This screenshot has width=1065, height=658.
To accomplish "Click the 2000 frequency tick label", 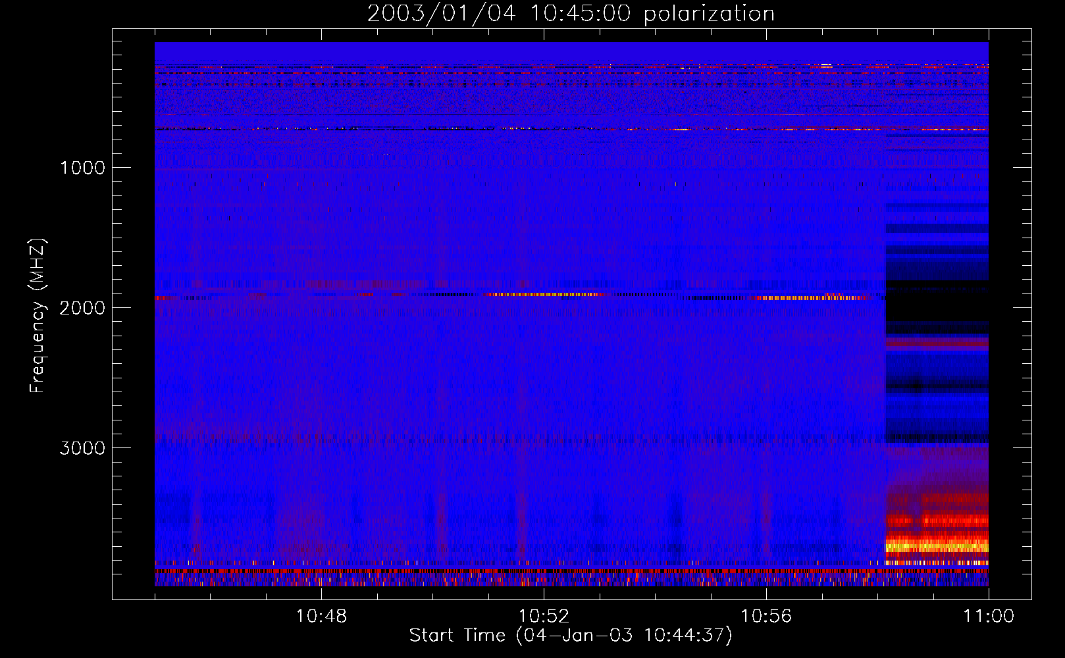I will click(82, 308).
